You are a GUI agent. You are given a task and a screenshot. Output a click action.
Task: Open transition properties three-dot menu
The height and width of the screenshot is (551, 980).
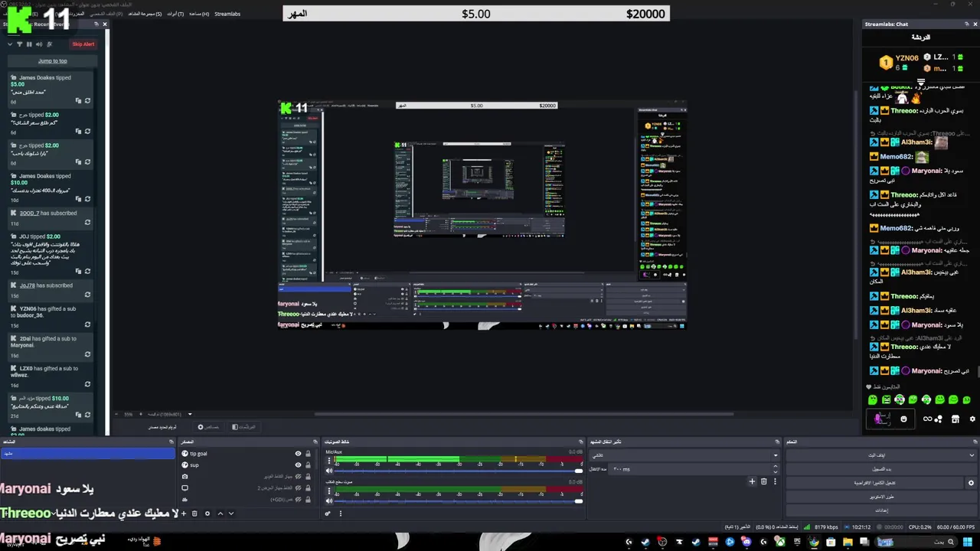(x=775, y=481)
